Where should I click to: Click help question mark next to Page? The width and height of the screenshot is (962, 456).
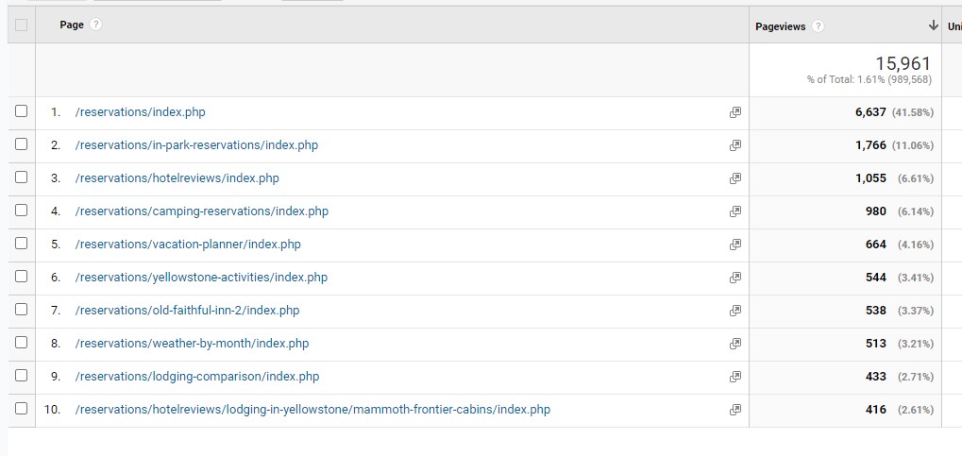point(96,25)
